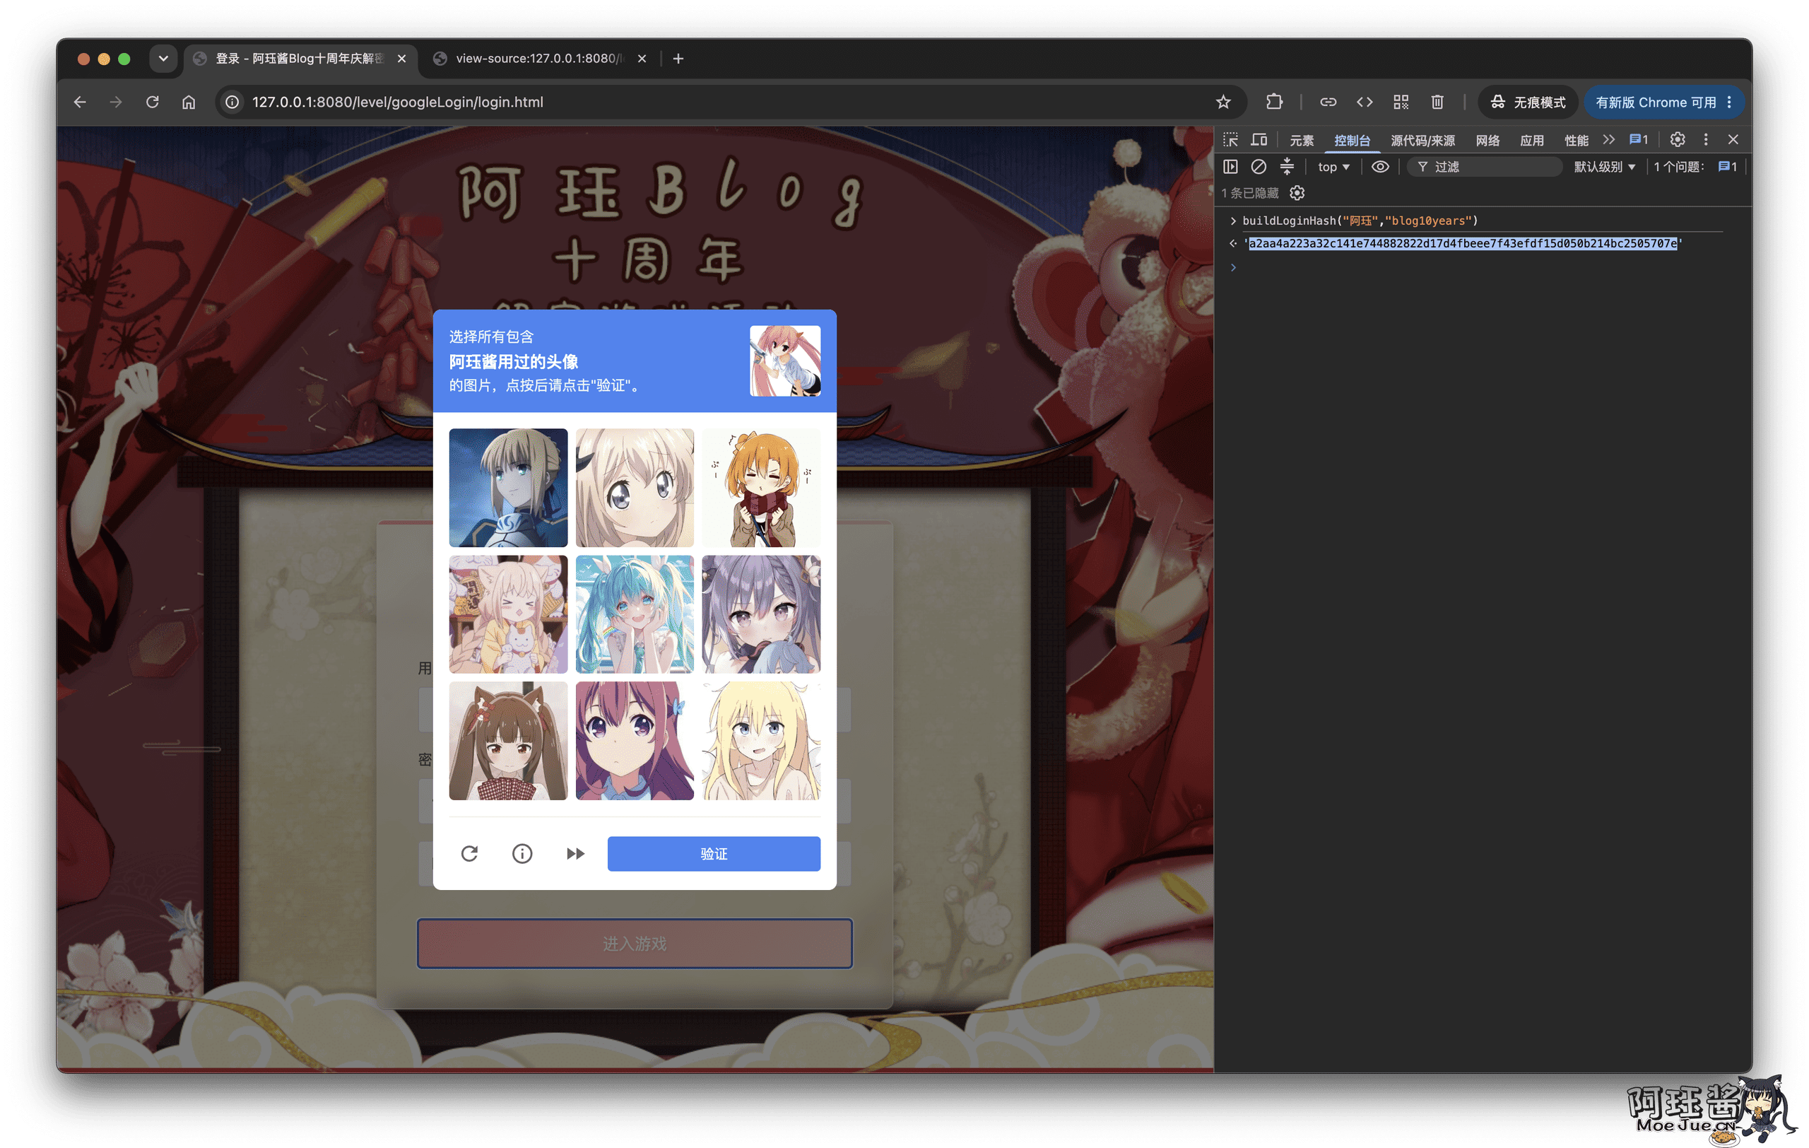Open a new browser tab
Screen dimensions: 1809x1148
pos(678,59)
